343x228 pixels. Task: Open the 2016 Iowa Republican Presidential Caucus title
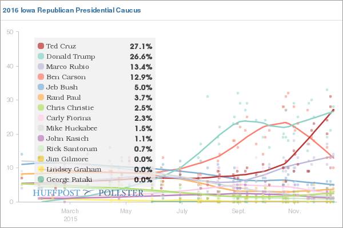(x=71, y=10)
